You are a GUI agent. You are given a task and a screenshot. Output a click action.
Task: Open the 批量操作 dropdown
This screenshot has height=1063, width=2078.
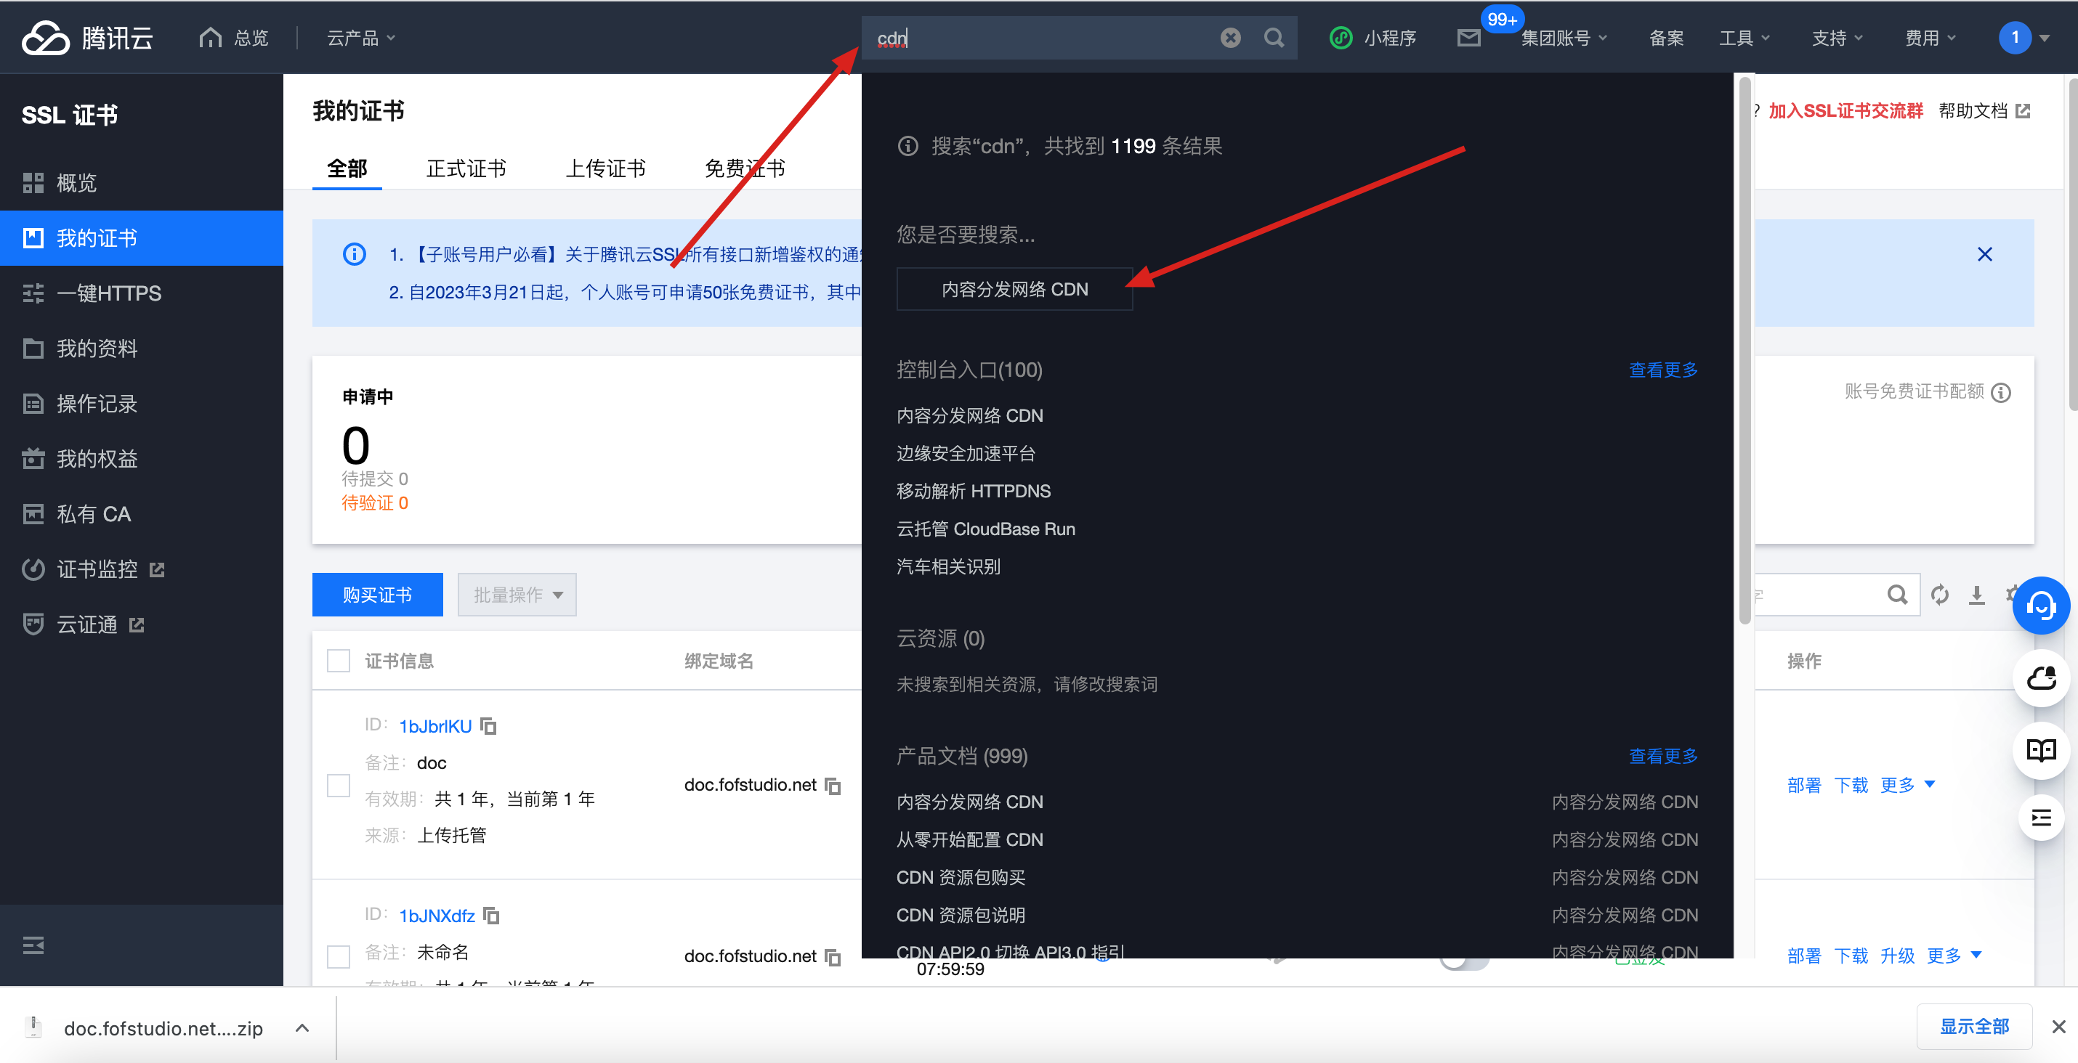coord(517,595)
